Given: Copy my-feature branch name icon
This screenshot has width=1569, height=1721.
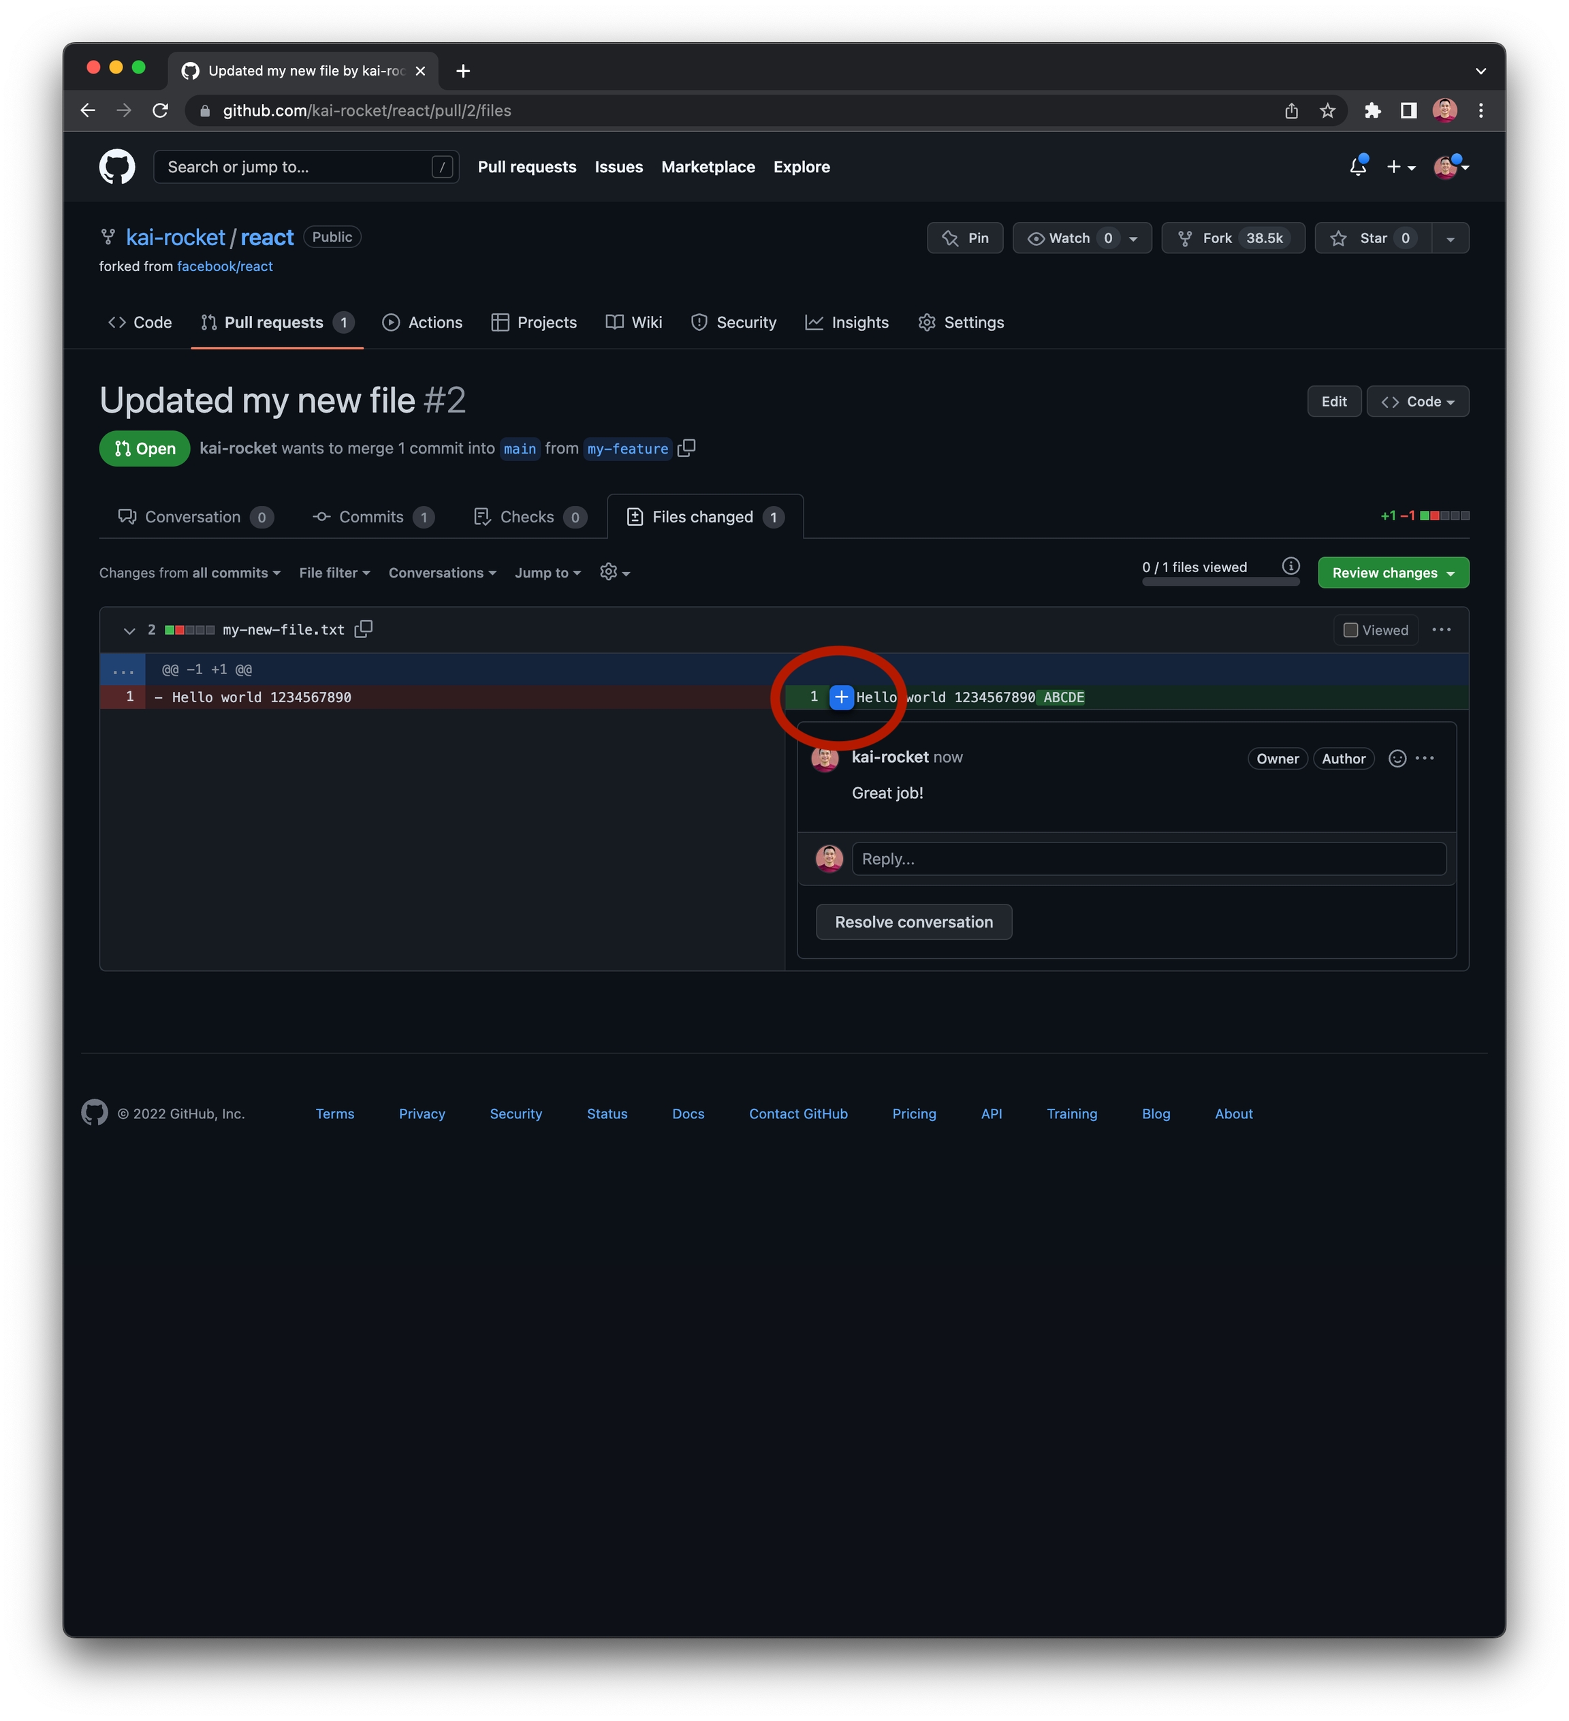Looking at the screenshot, I should 686,448.
